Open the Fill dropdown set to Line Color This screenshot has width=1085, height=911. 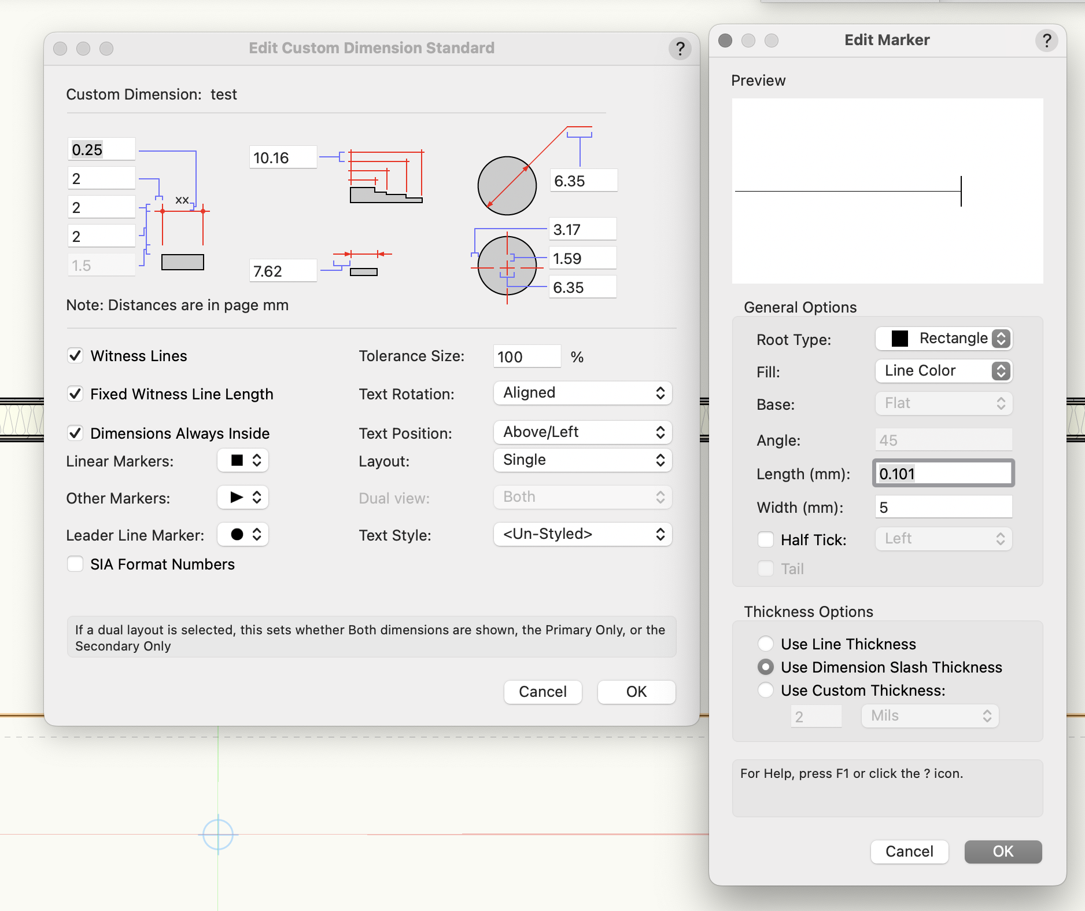pyautogui.click(x=943, y=371)
